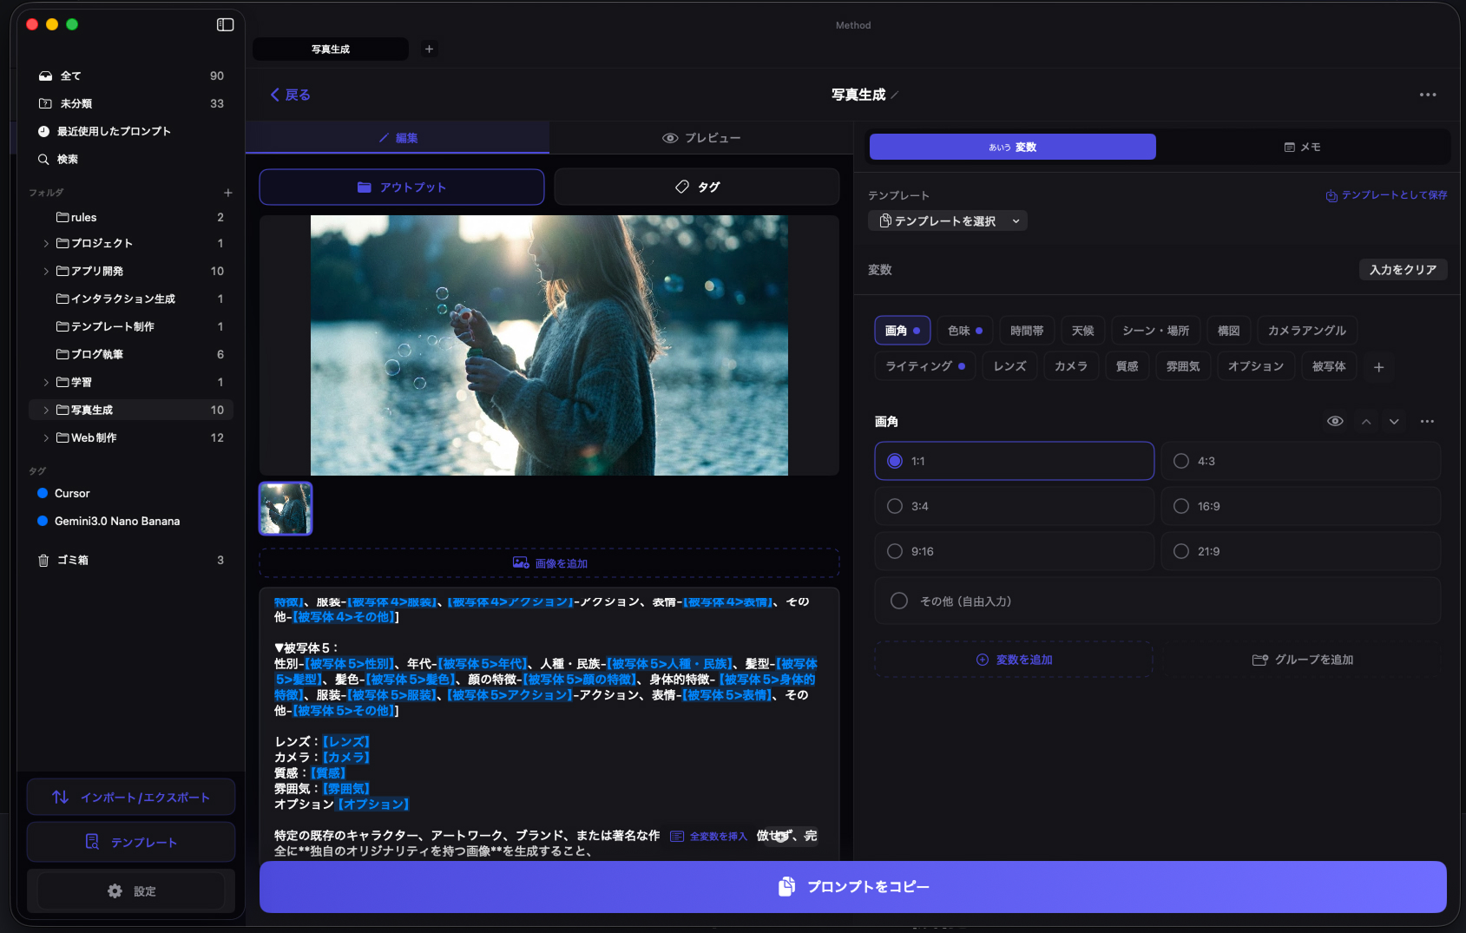Add a new folder with plus icon
This screenshot has height=933, width=1466.
(x=227, y=193)
